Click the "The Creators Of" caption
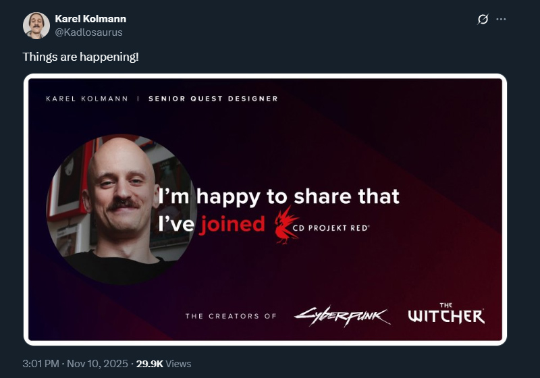 point(231,316)
